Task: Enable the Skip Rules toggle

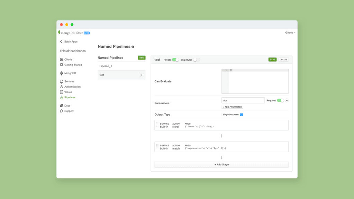Action: 196,60
